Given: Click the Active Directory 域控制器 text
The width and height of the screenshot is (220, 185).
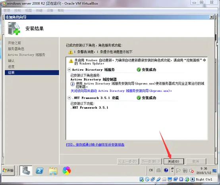Looking at the screenshot, I should (x=94, y=79).
